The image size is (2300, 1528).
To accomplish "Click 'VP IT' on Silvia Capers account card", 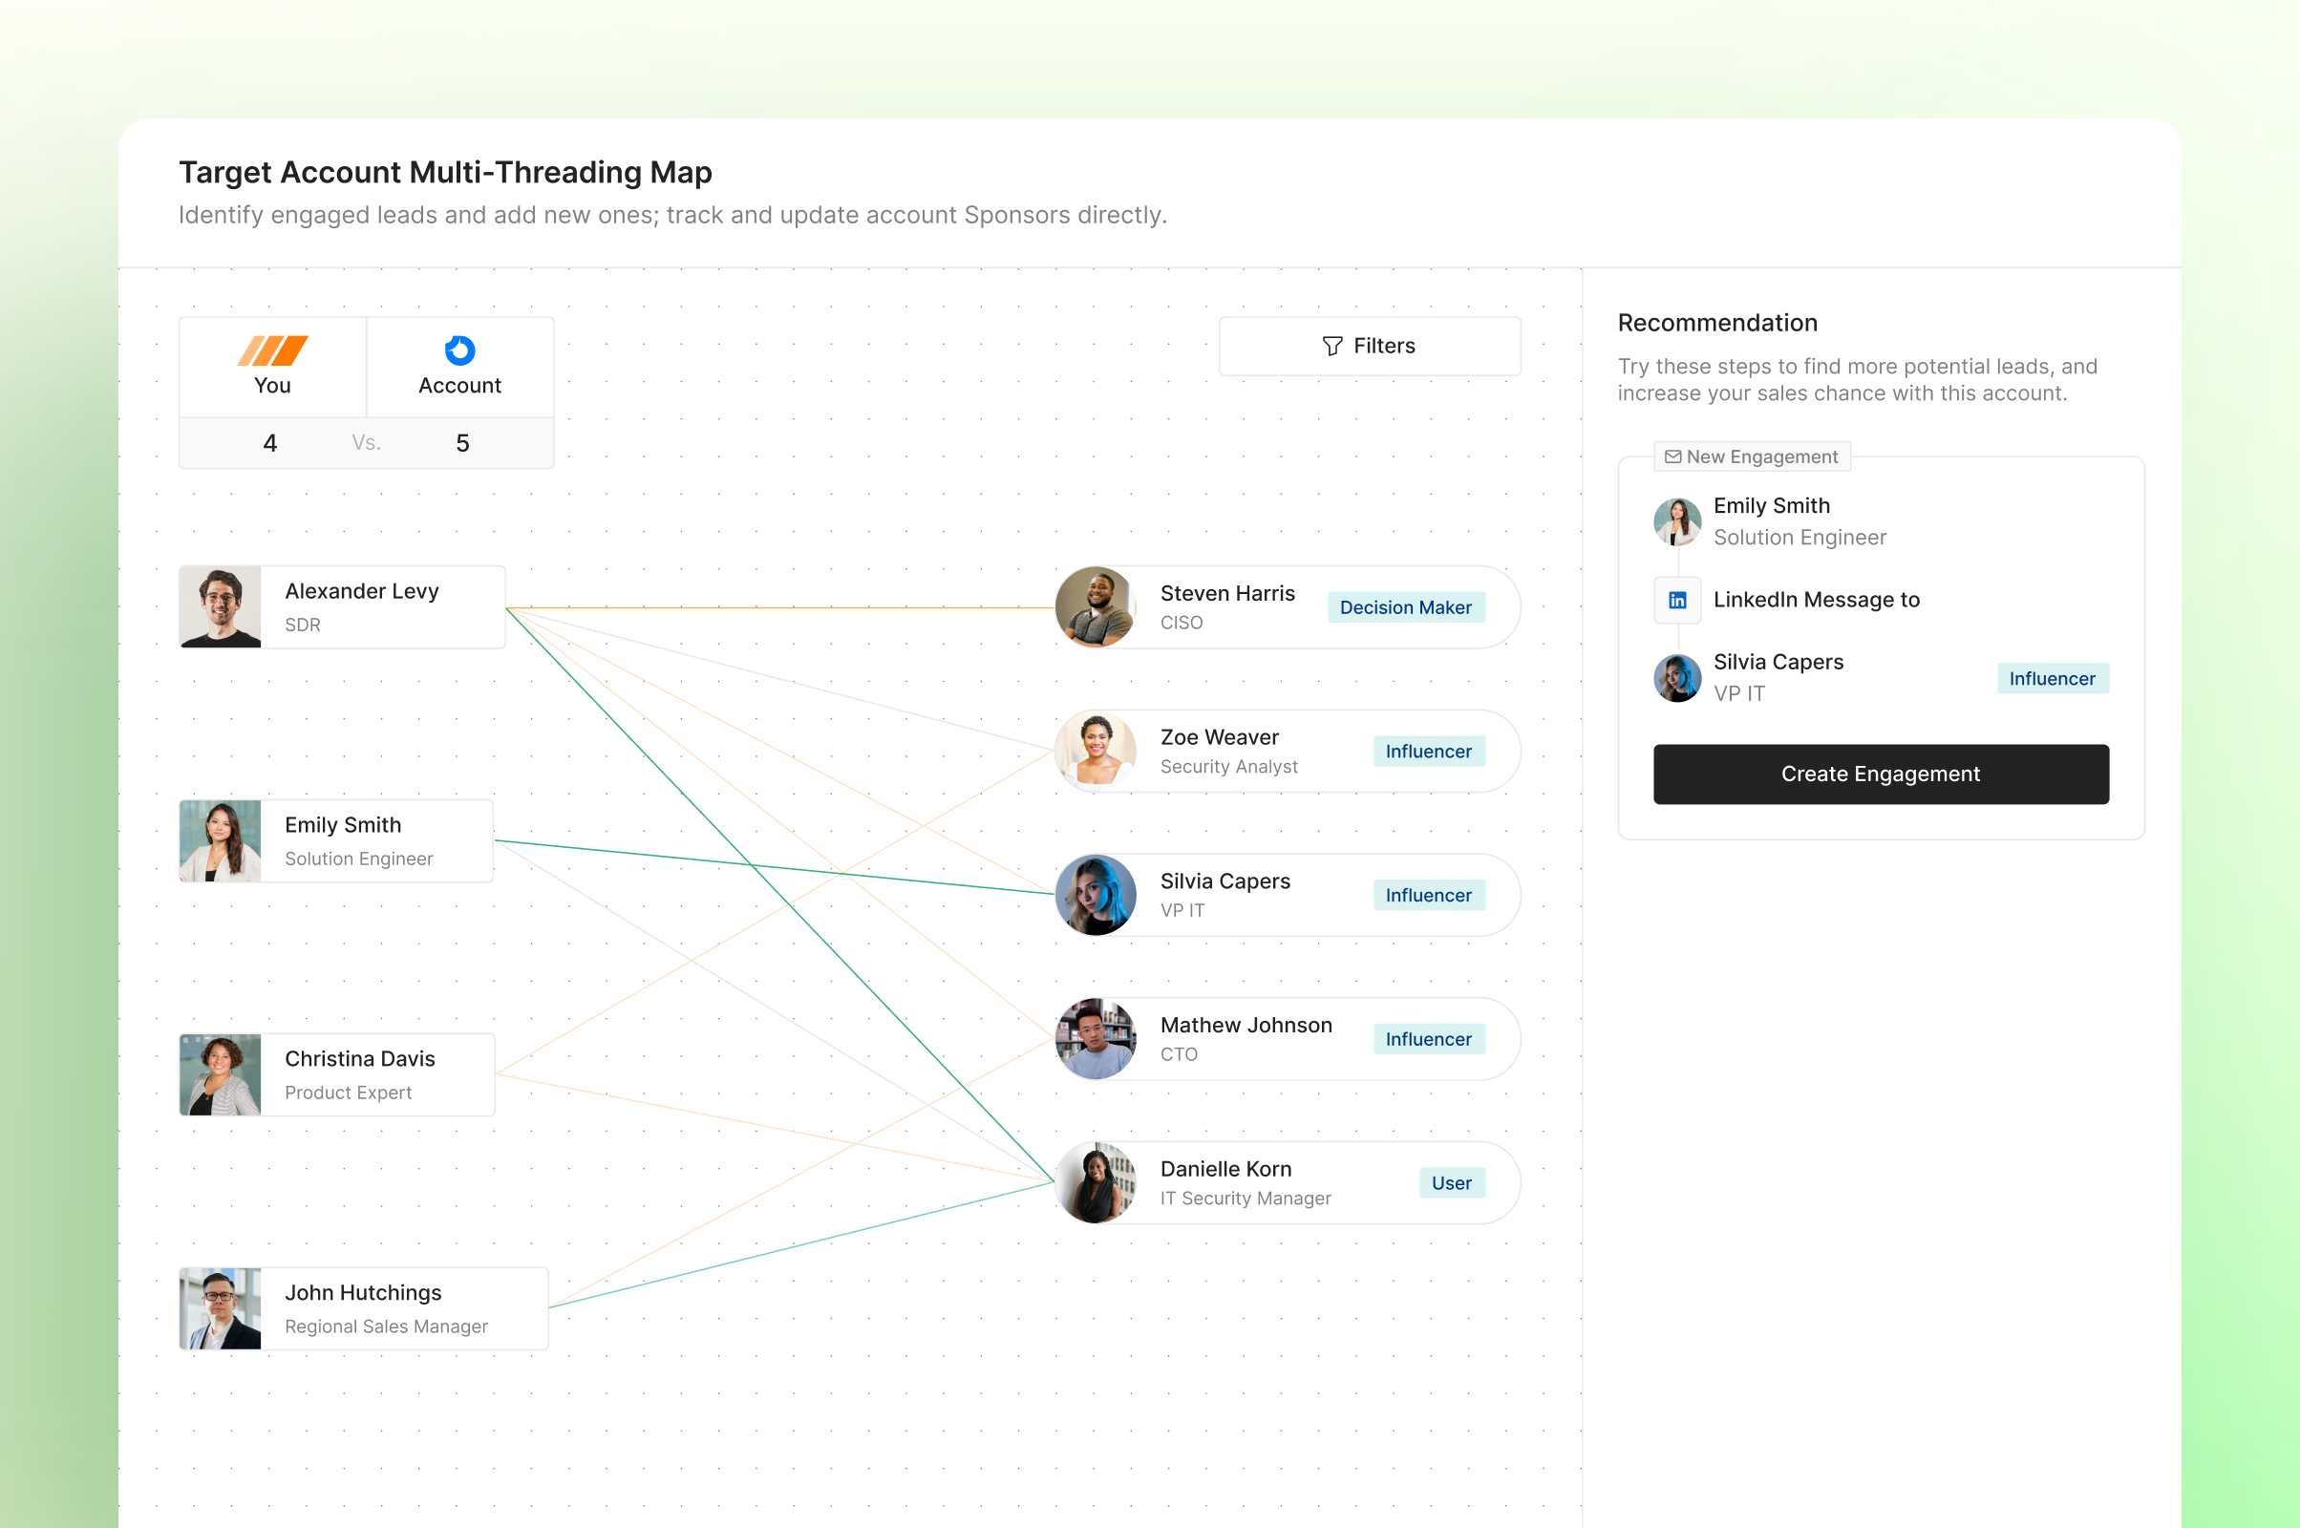I will pyautogui.click(x=1182, y=910).
